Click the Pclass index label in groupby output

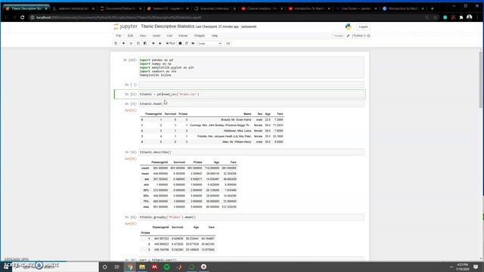(145, 233)
